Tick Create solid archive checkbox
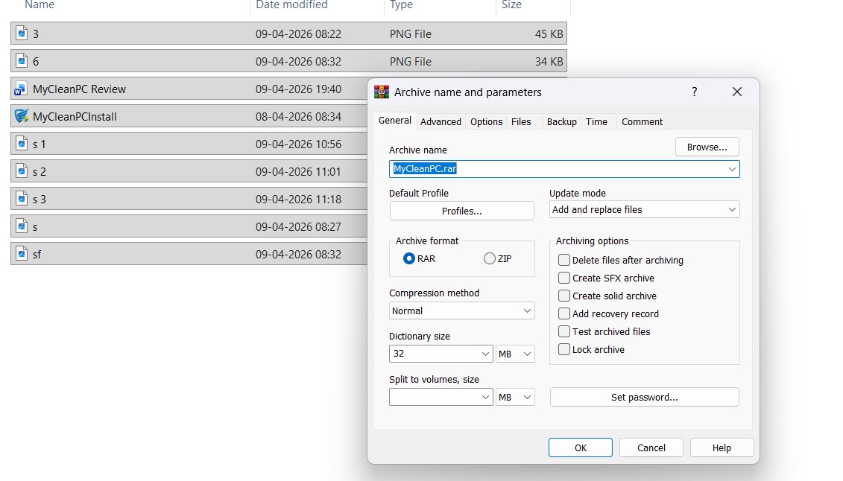Screen dimensions: 843x481 click(564, 296)
